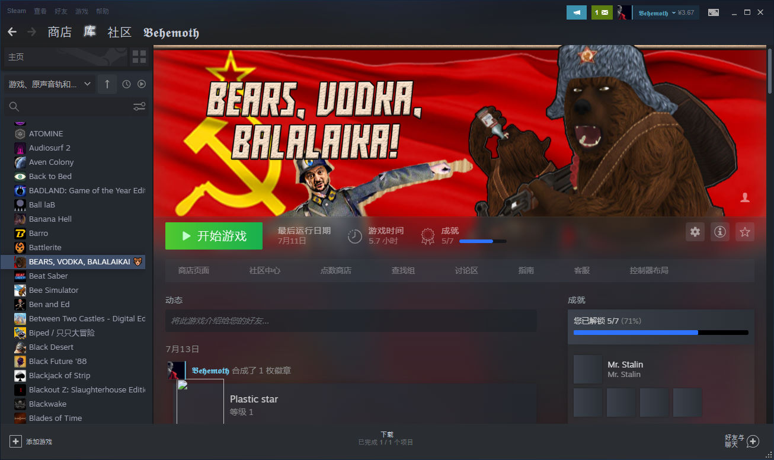The image size is (774, 460).
Task: Click the Barro game icon
Action: click(x=20, y=233)
